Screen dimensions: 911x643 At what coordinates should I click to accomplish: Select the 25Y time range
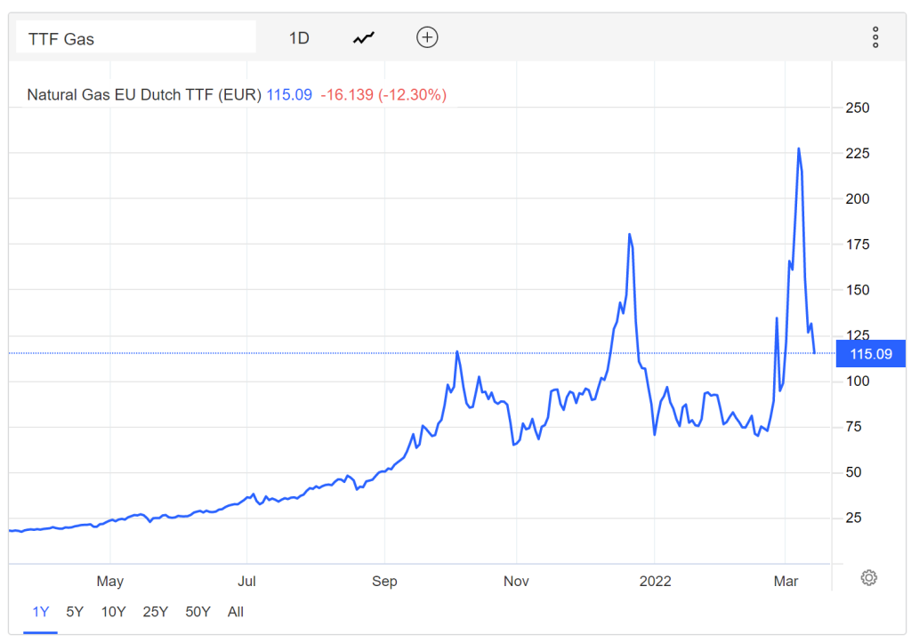pos(156,612)
